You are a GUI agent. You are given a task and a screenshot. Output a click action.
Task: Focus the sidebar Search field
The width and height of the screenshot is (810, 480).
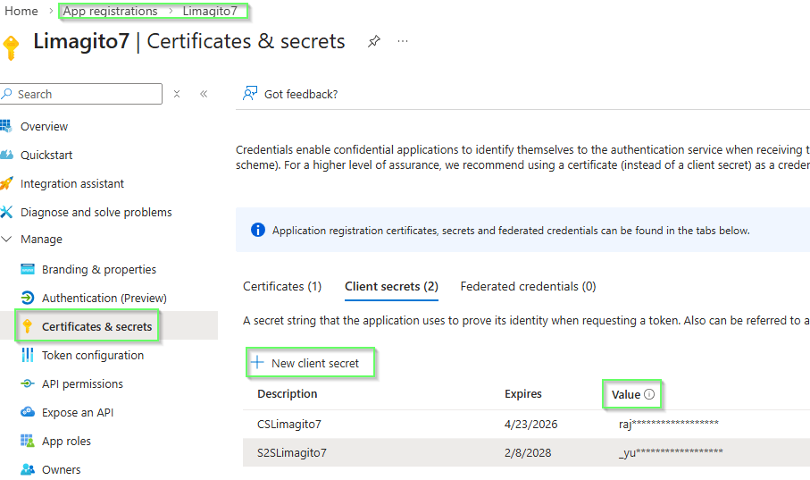(81, 94)
